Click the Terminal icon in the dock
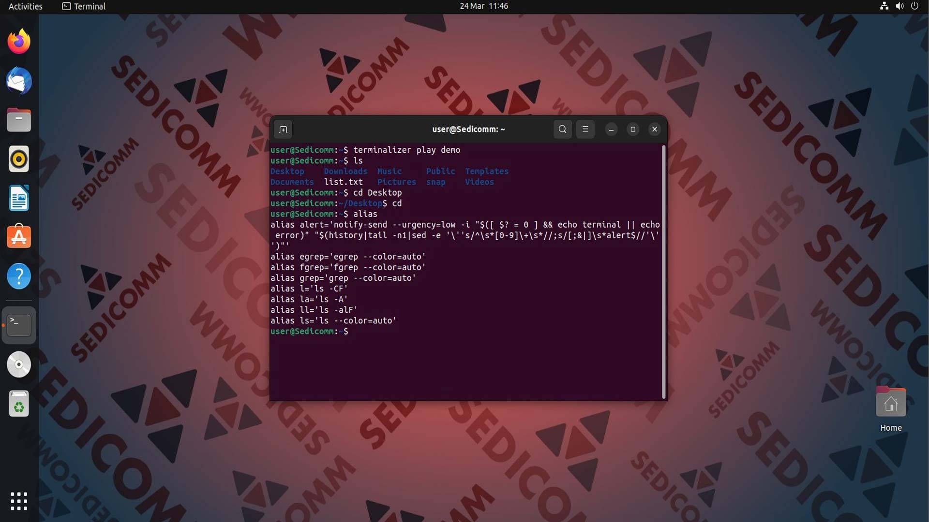 tap(19, 325)
